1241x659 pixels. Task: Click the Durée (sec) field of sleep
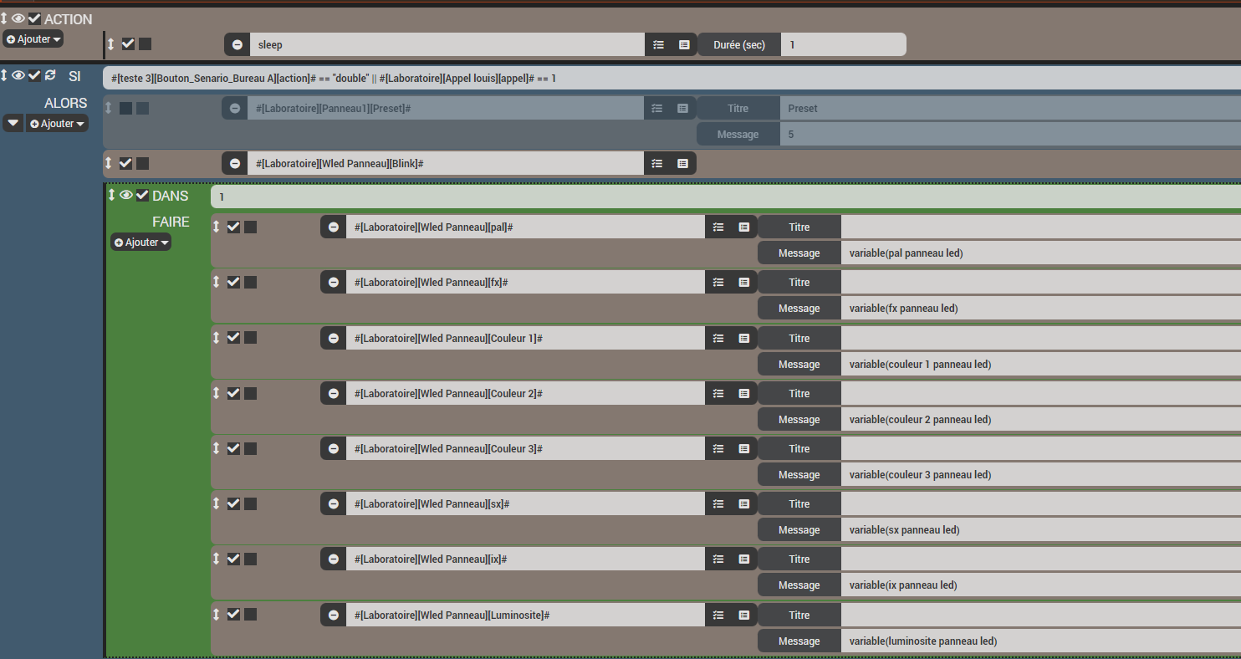tap(843, 44)
